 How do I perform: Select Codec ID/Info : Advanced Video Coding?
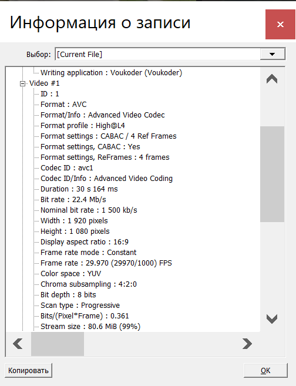tap(106, 179)
